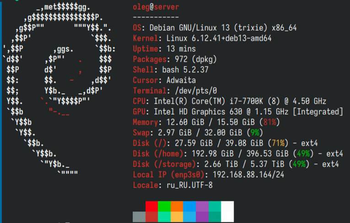Click the Local IP address 192.168.88.164/24
The image size is (350, 223).
[x=248, y=175]
